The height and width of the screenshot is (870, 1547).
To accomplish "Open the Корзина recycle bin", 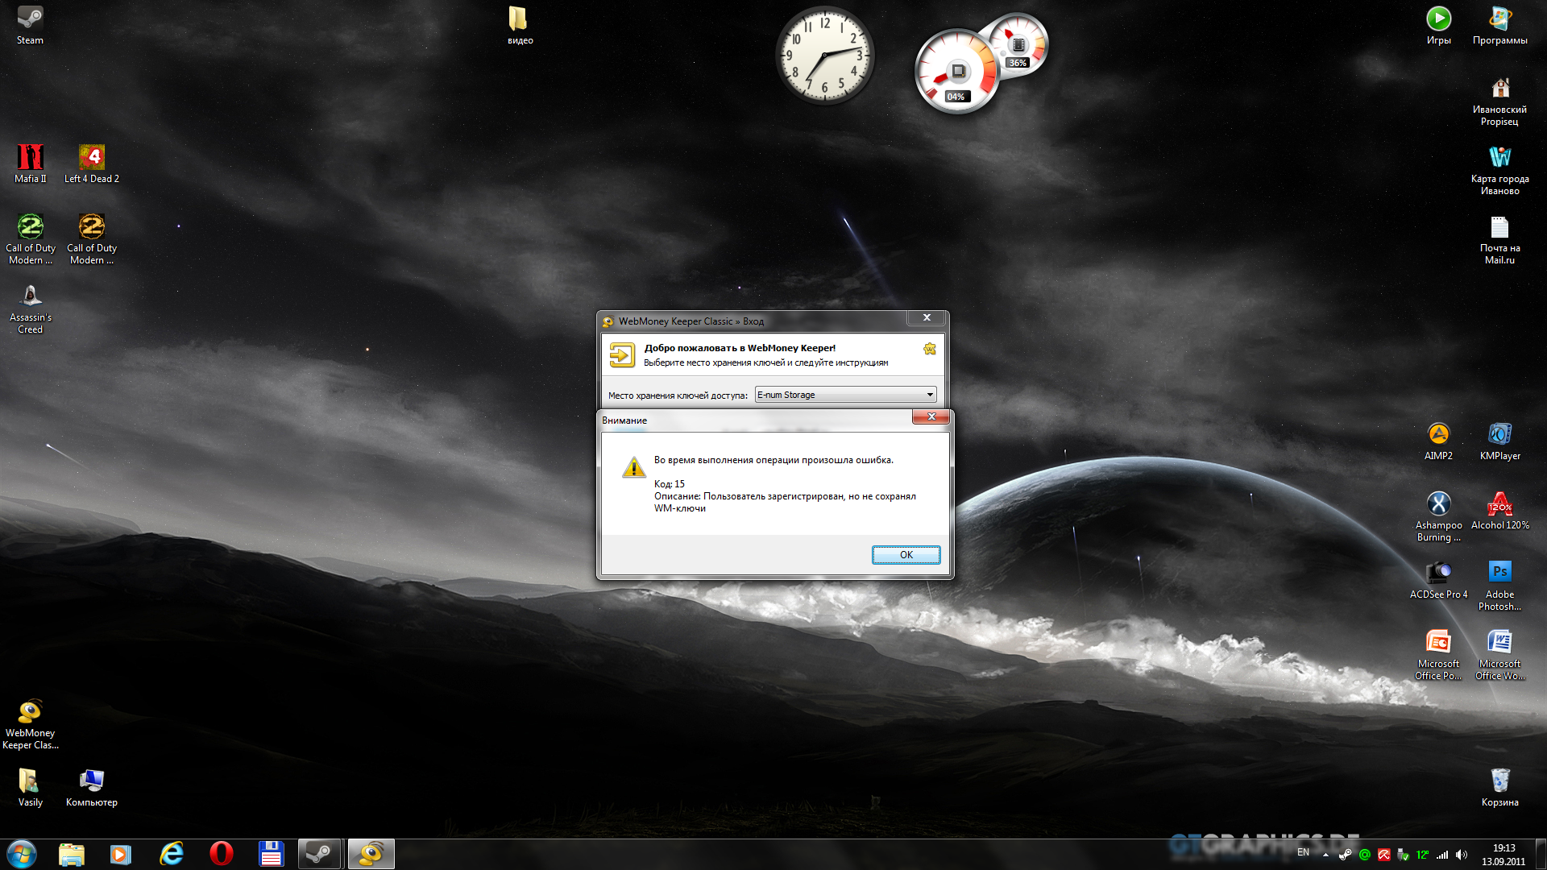I will coord(1499,787).
